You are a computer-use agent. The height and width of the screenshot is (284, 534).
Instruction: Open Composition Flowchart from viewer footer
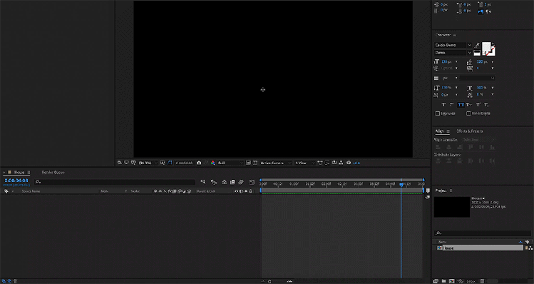tap(341, 163)
